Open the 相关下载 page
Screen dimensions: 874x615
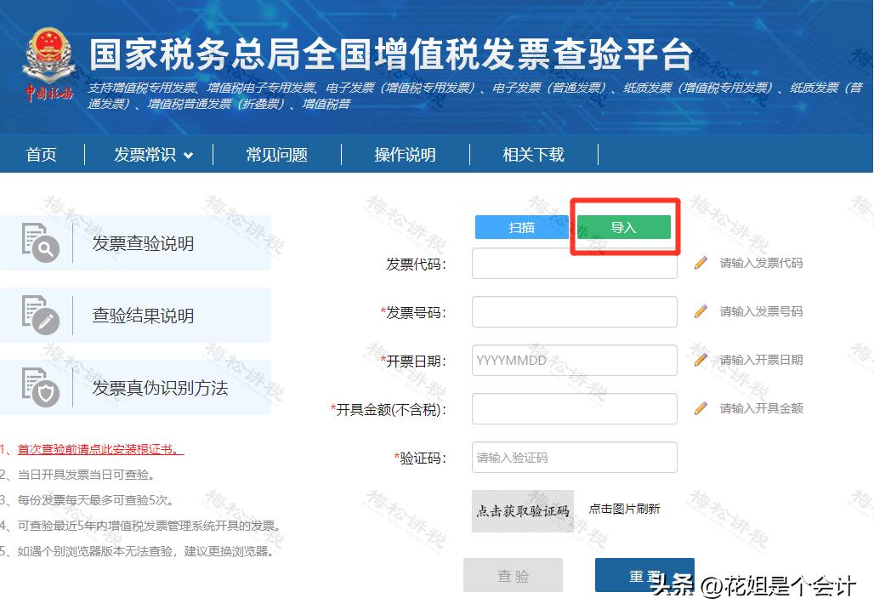533,154
